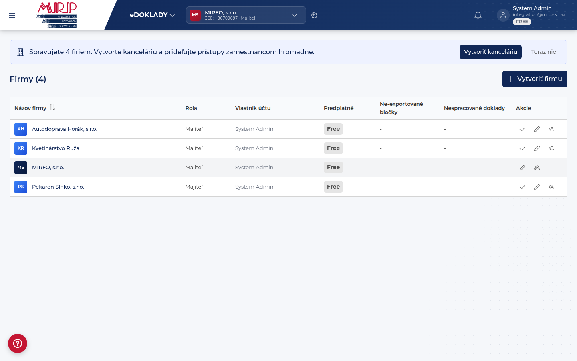Activate Autodoprava Horák with the checkmark icon
The width and height of the screenshot is (577, 361).
point(523,129)
